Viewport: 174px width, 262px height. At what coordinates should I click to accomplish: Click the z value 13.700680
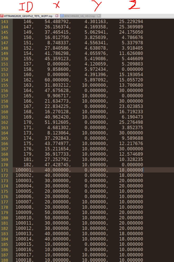point(131,85)
